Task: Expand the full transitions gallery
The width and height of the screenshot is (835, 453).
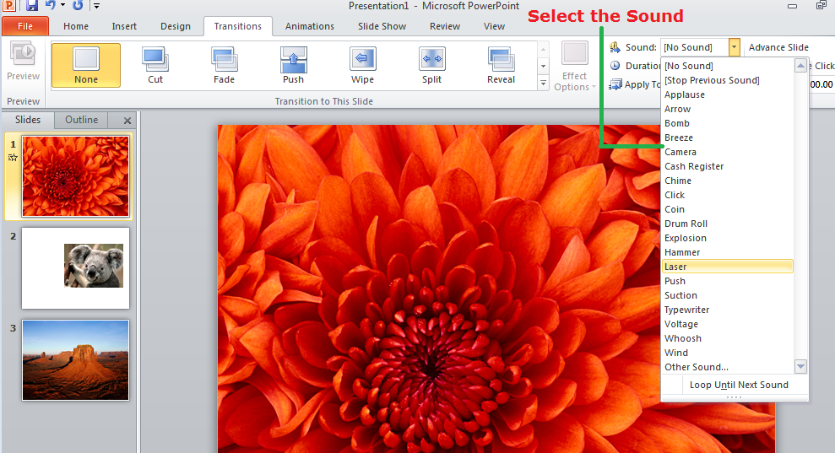Action: click(543, 83)
